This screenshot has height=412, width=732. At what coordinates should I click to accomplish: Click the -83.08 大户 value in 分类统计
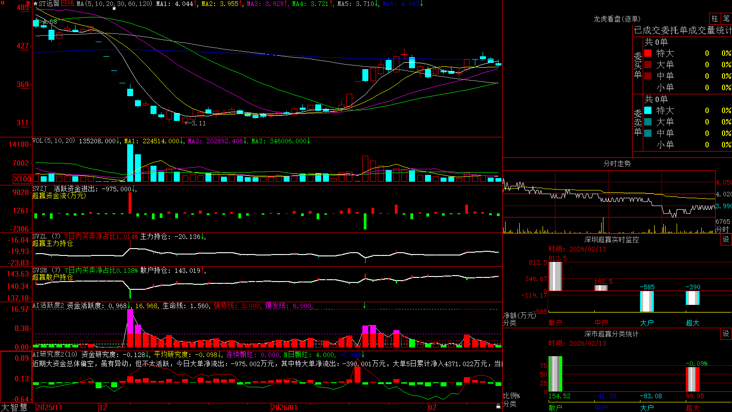pos(651,396)
